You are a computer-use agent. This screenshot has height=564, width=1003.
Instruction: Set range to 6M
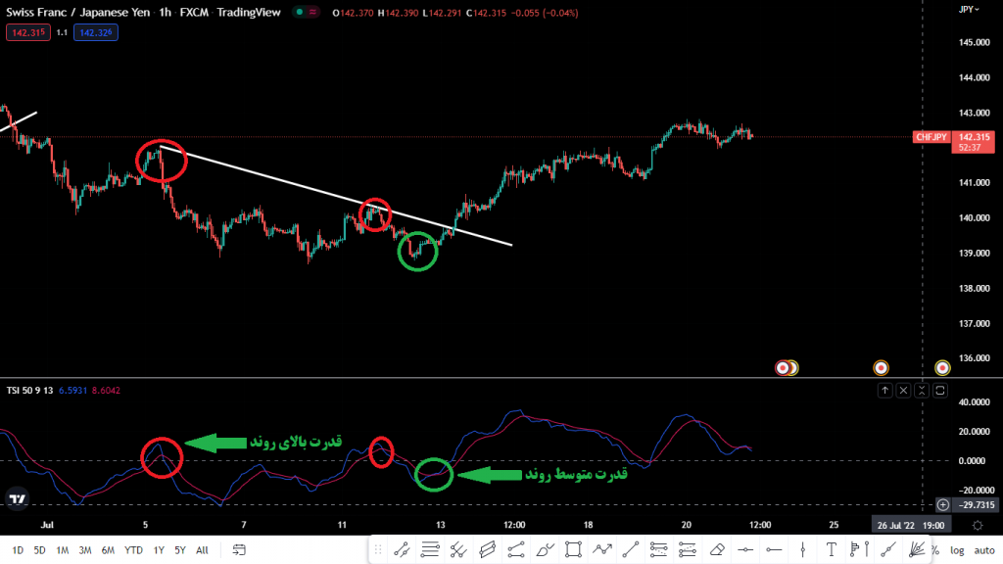click(x=108, y=550)
